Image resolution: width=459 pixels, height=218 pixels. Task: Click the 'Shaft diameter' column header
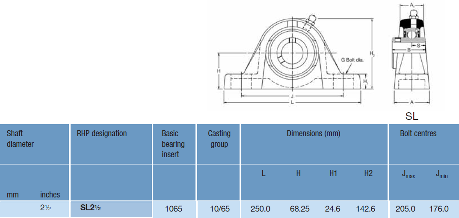pyautogui.click(x=20, y=139)
